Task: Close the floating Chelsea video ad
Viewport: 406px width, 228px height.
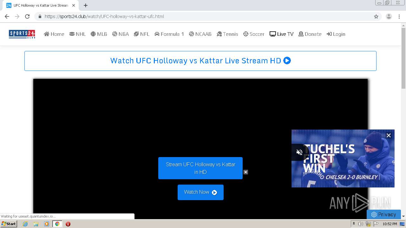Action: coord(389,135)
